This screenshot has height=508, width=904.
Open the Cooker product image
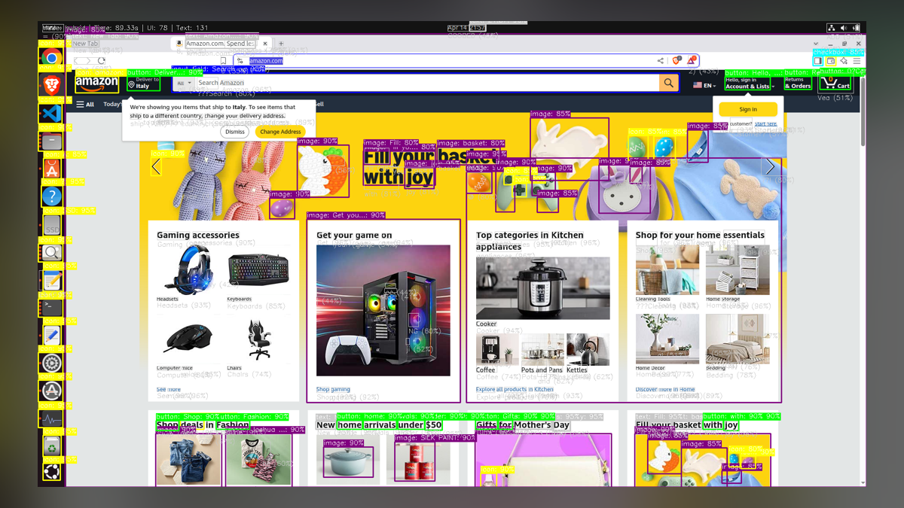coord(543,289)
